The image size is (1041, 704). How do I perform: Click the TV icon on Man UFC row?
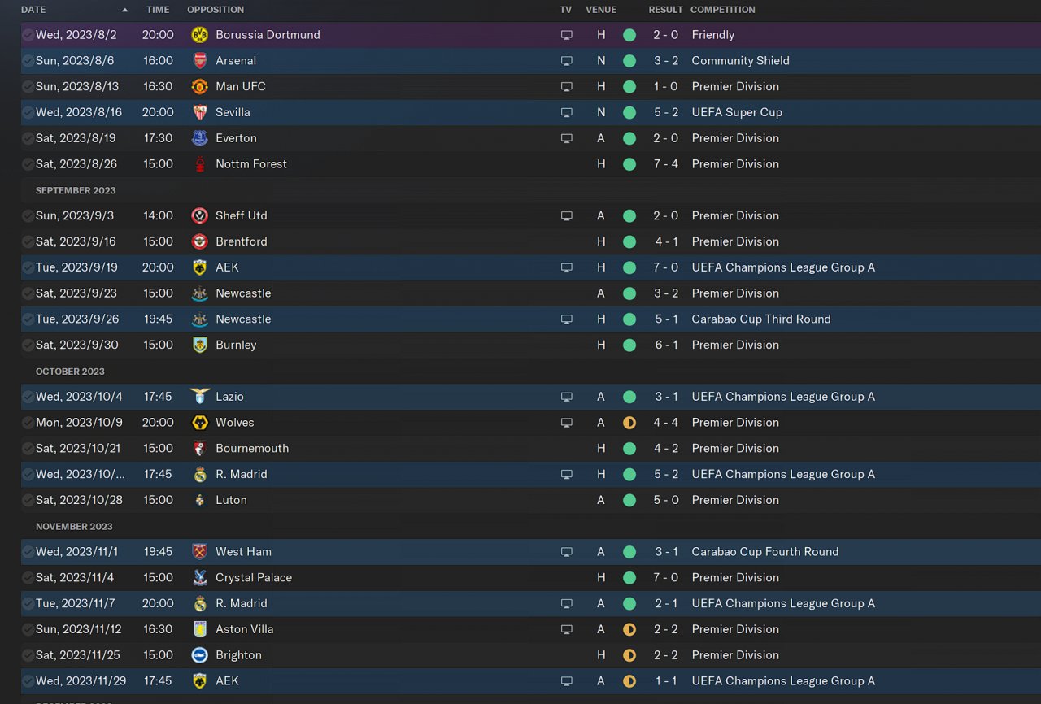pyautogui.click(x=566, y=87)
